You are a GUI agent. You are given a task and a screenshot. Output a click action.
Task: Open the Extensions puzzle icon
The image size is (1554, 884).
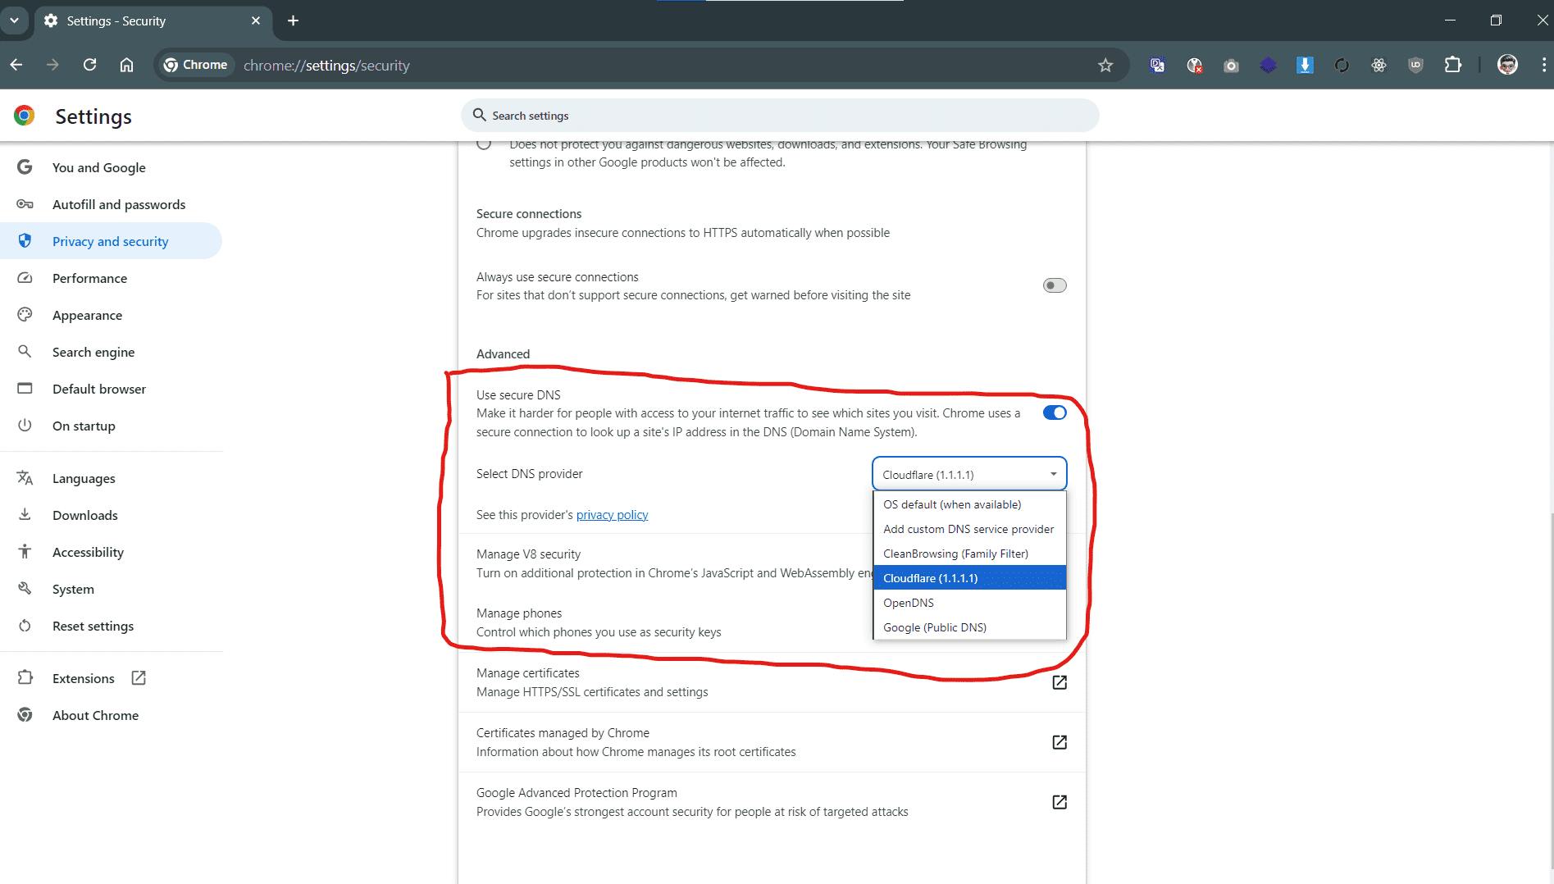pyautogui.click(x=1452, y=65)
